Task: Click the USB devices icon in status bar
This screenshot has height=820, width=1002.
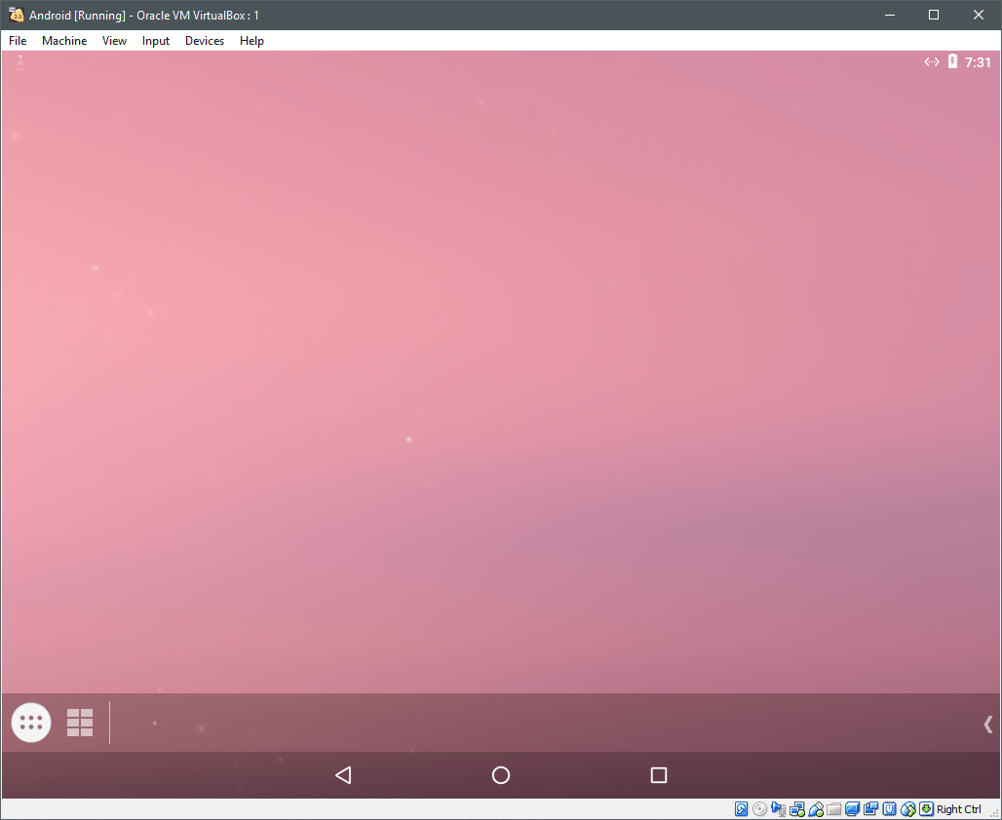Action: (x=815, y=808)
